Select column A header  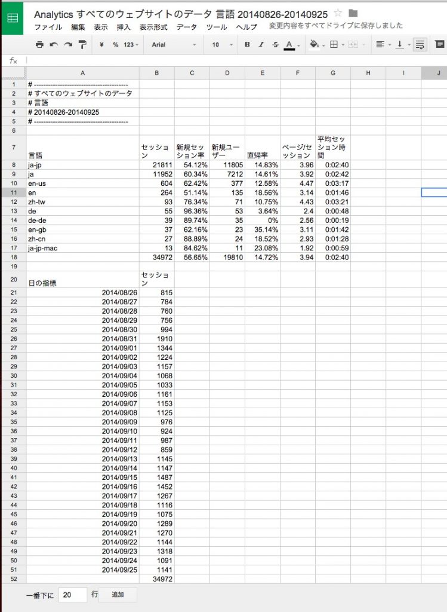[x=82, y=73]
